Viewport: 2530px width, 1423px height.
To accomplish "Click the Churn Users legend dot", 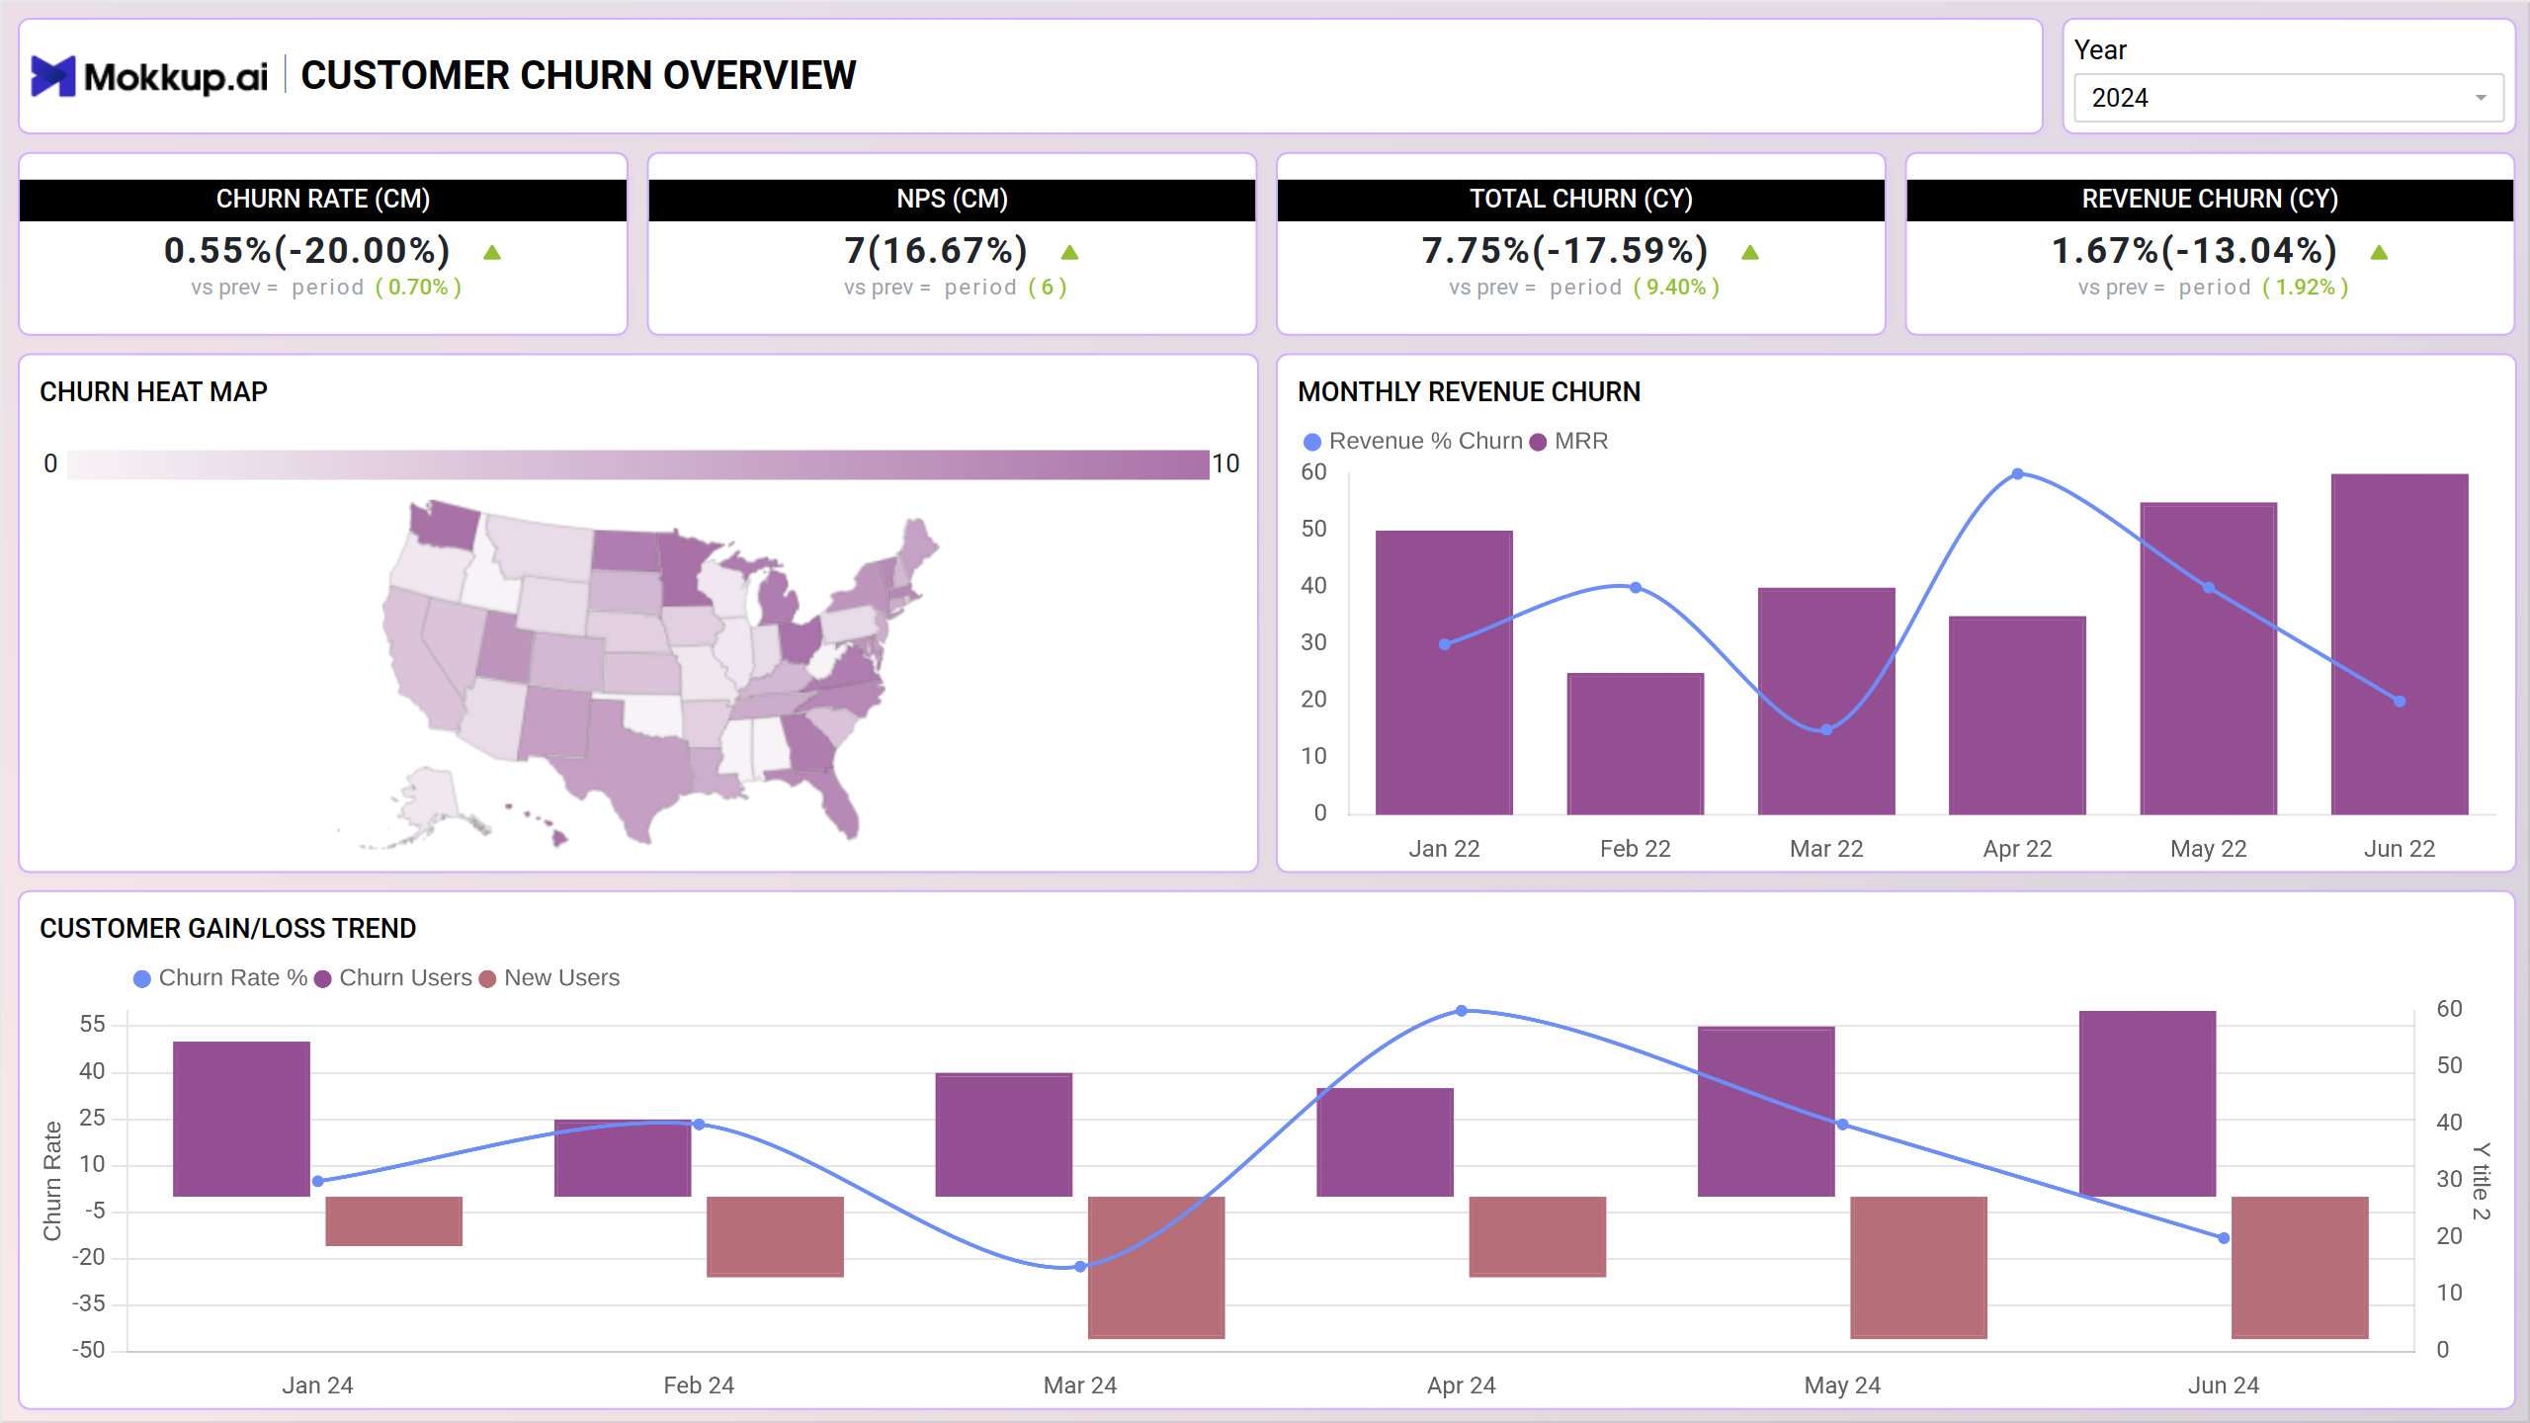I will point(323,978).
